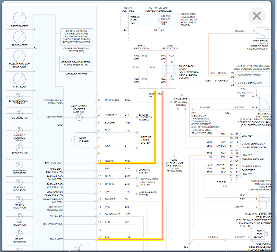Select the Supplemental Restraints System reference
277x252 pixels.
click(149, 182)
